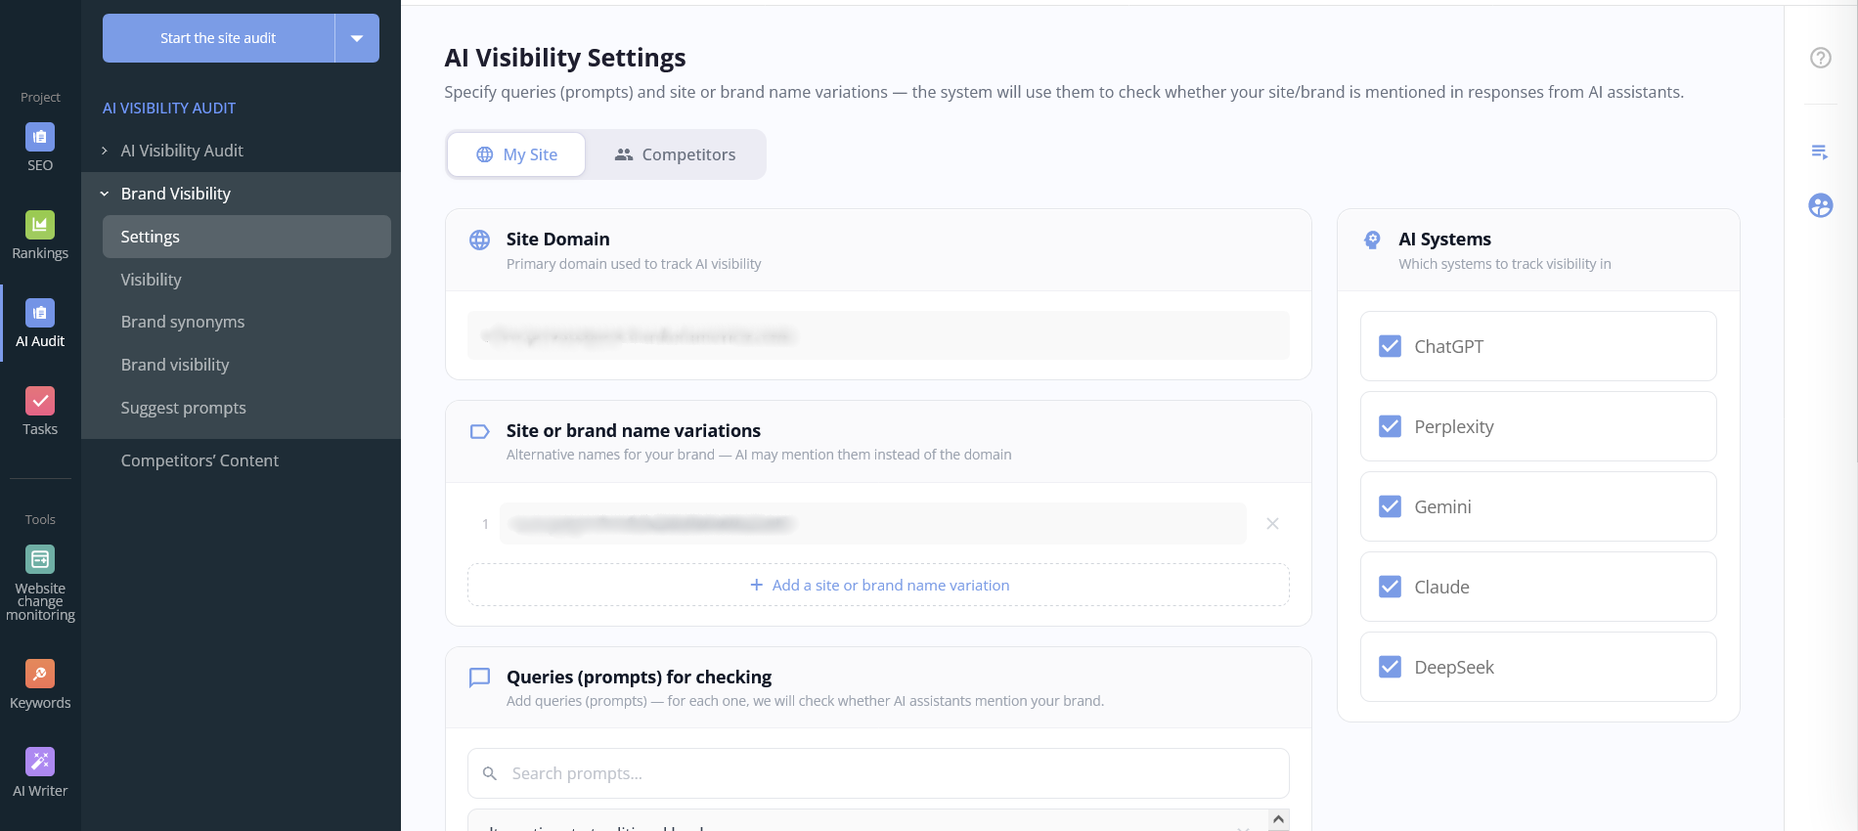Click the magnifier icon in Search prompts

point(490,773)
